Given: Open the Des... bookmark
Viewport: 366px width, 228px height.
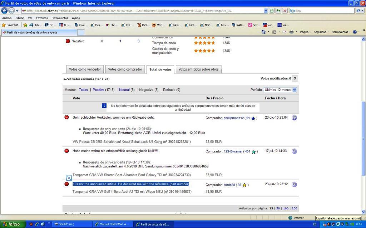Looking at the screenshot, I should click(x=97, y=25).
